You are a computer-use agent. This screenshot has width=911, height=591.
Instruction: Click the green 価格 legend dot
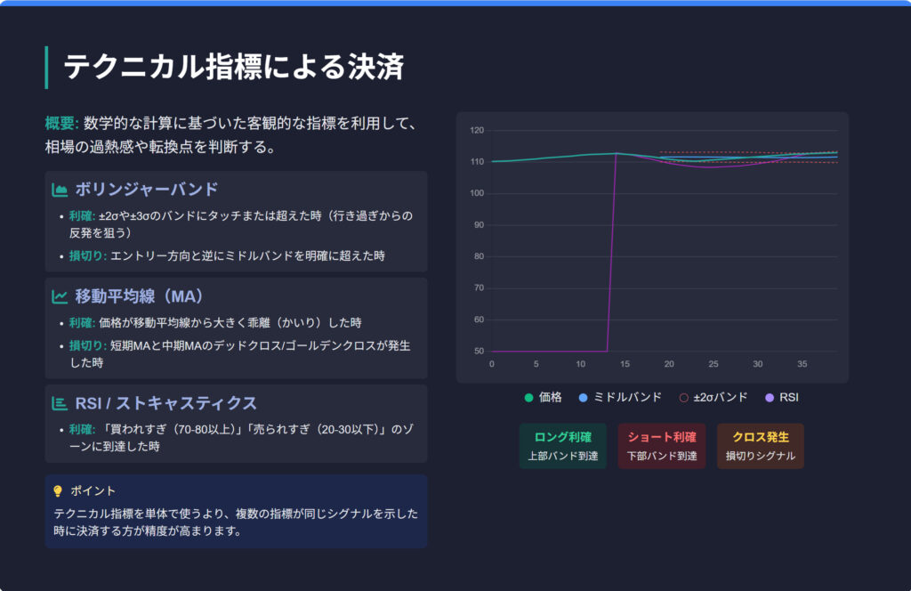528,397
